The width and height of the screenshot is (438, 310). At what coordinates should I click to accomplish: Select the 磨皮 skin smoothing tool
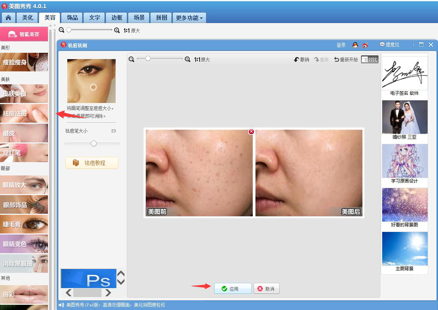(x=24, y=132)
